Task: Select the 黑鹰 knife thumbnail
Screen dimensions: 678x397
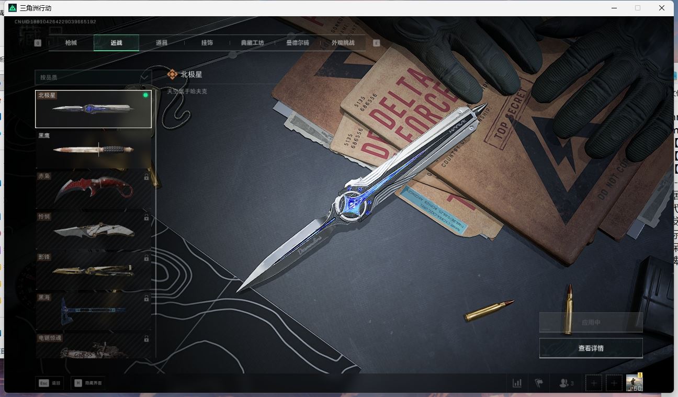Action: click(x=93, y=149)
